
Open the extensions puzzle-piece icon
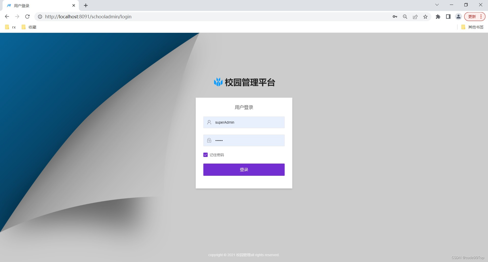coord(438,17)
